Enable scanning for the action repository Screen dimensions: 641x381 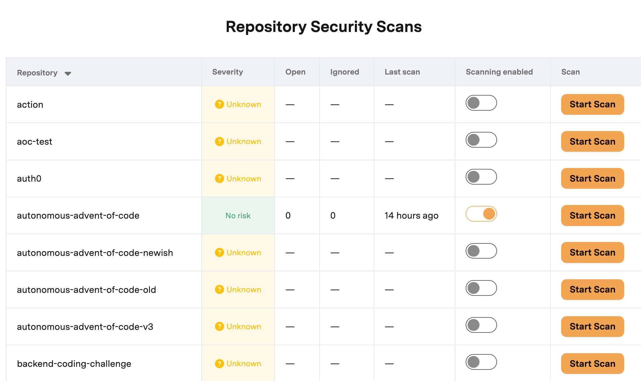click(x=481, y=103)
